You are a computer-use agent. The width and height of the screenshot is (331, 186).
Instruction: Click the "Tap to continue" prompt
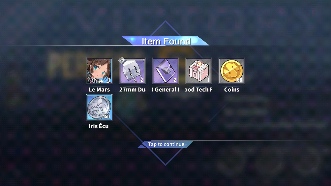pos(166,144)
